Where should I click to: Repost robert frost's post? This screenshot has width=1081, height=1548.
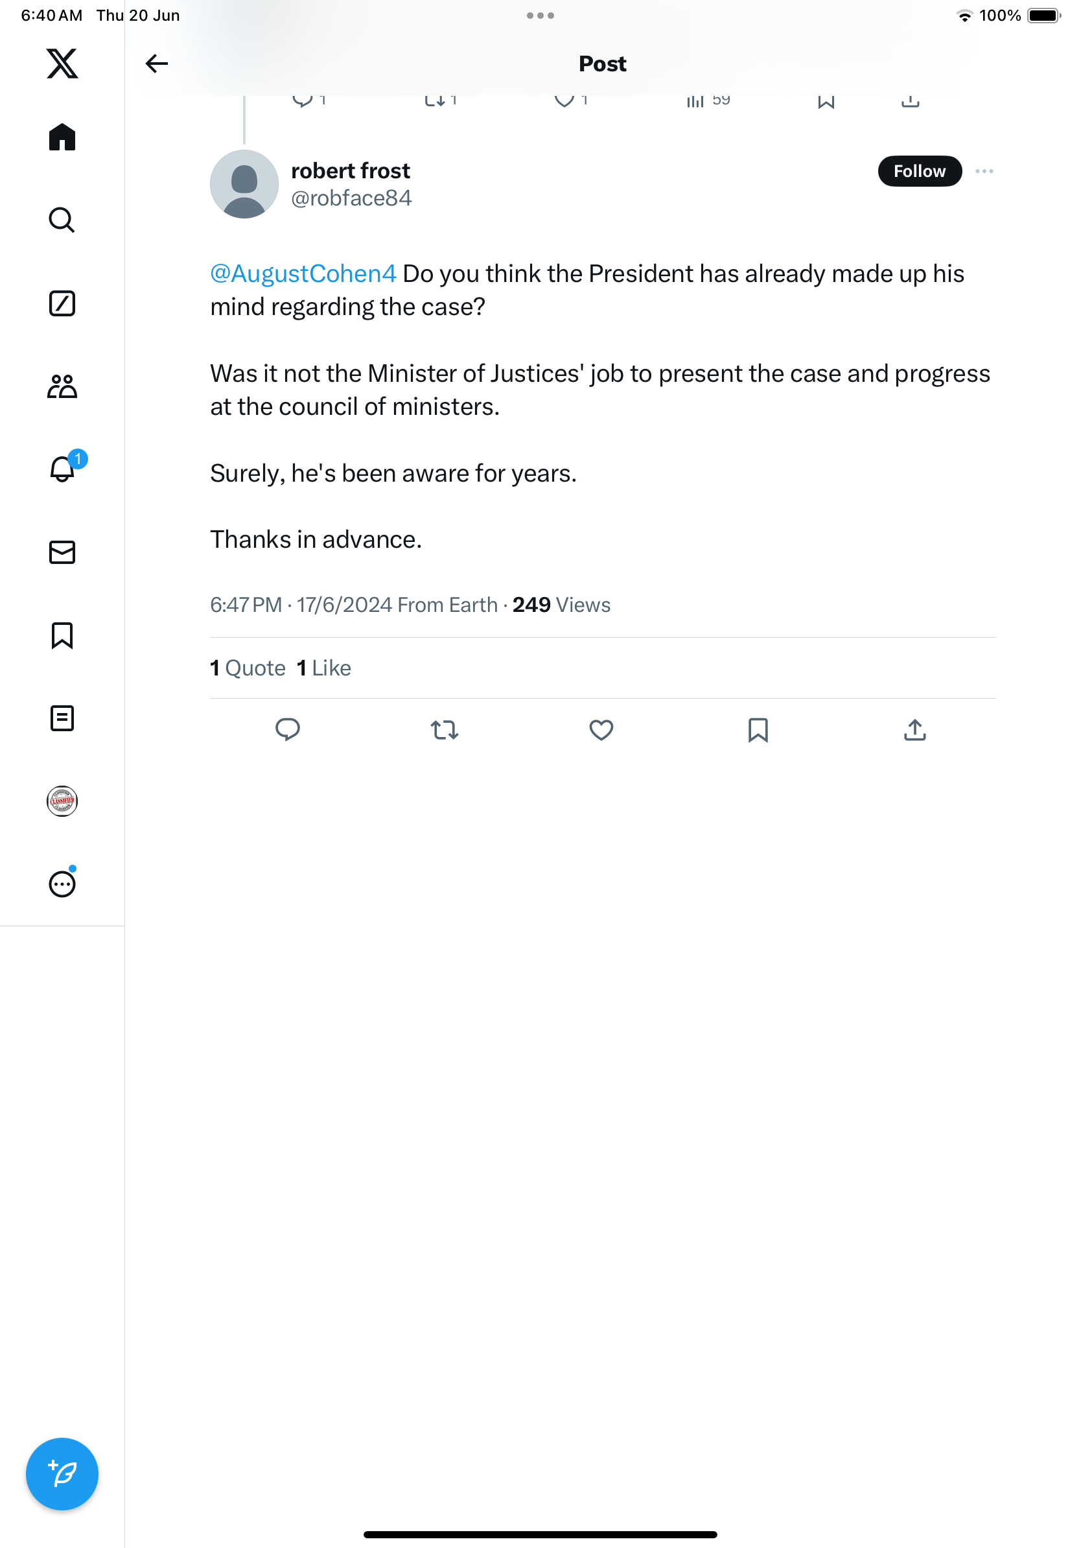[x=444, y=729]
